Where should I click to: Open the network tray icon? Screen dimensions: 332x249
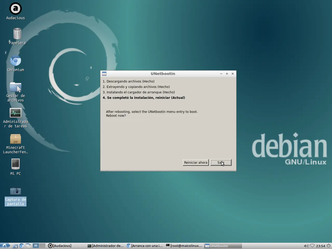(312, 246)
